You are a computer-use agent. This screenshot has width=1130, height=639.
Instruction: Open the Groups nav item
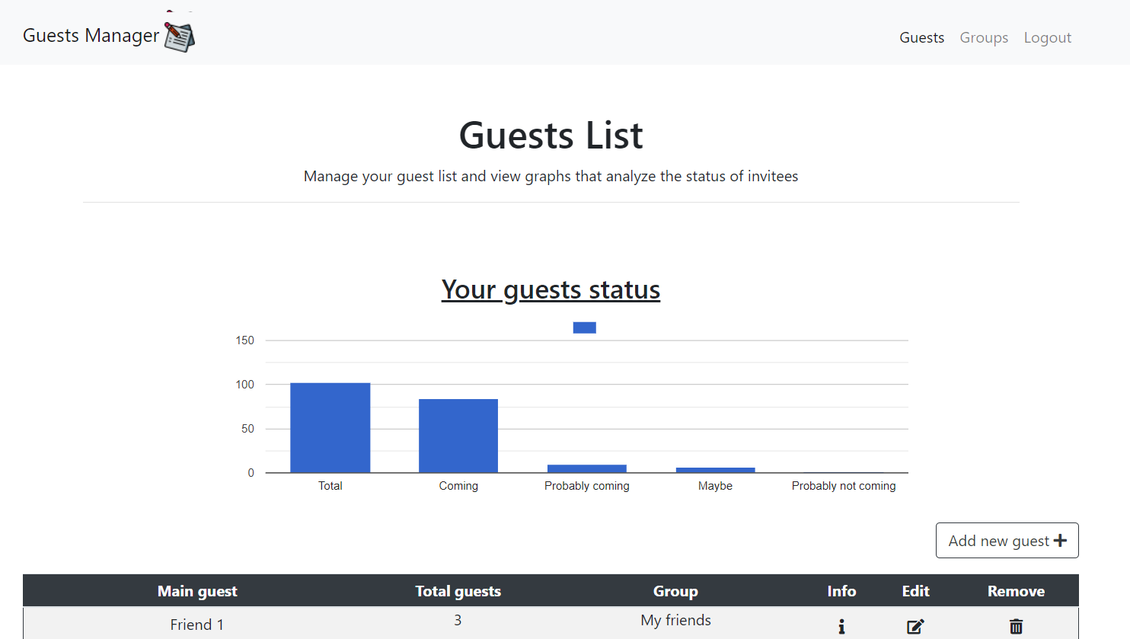click(x=984, y=37)
